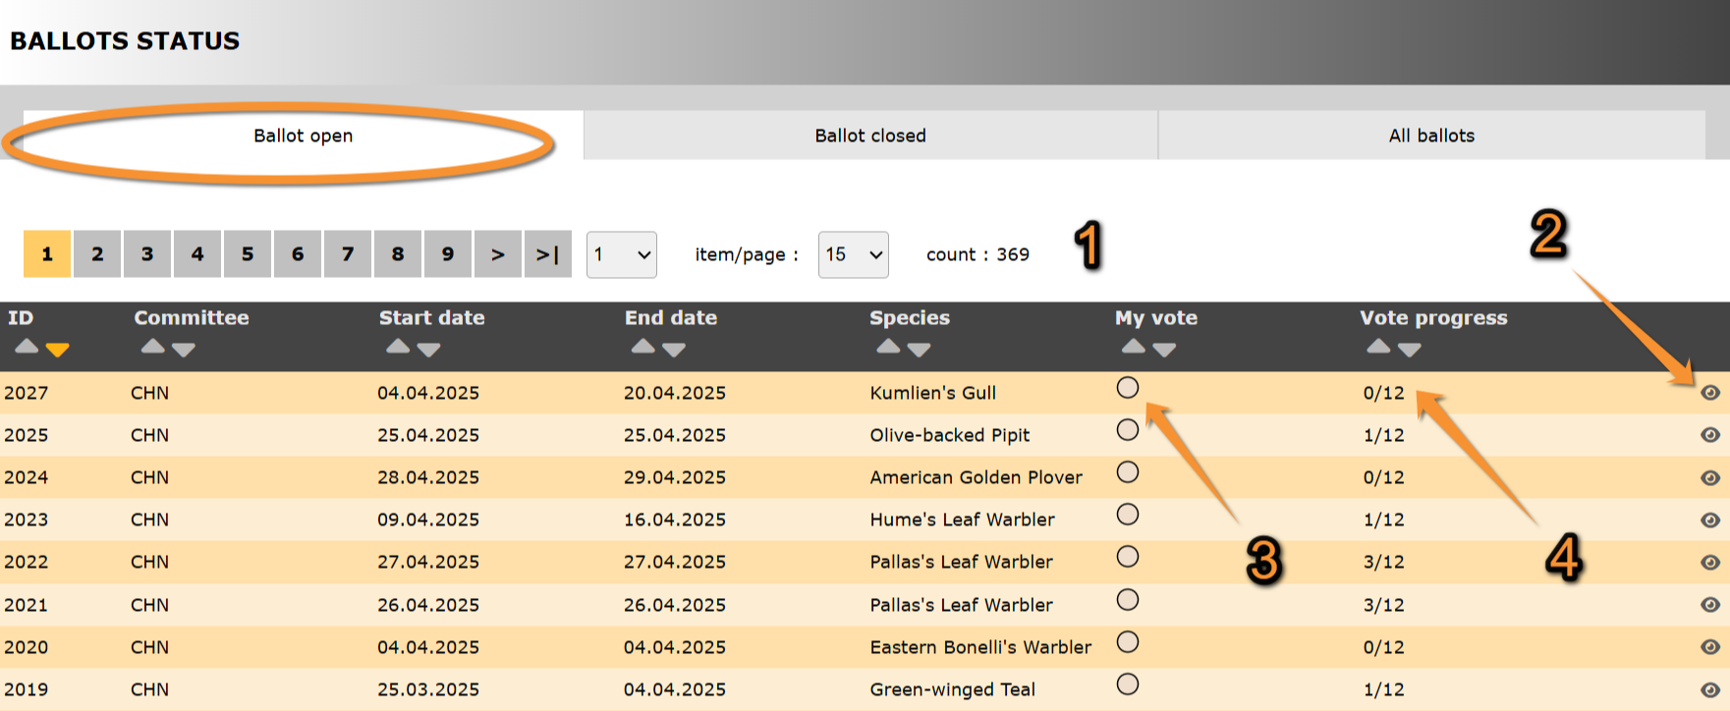Sort ID column ascending arrow

click(27, 347)
